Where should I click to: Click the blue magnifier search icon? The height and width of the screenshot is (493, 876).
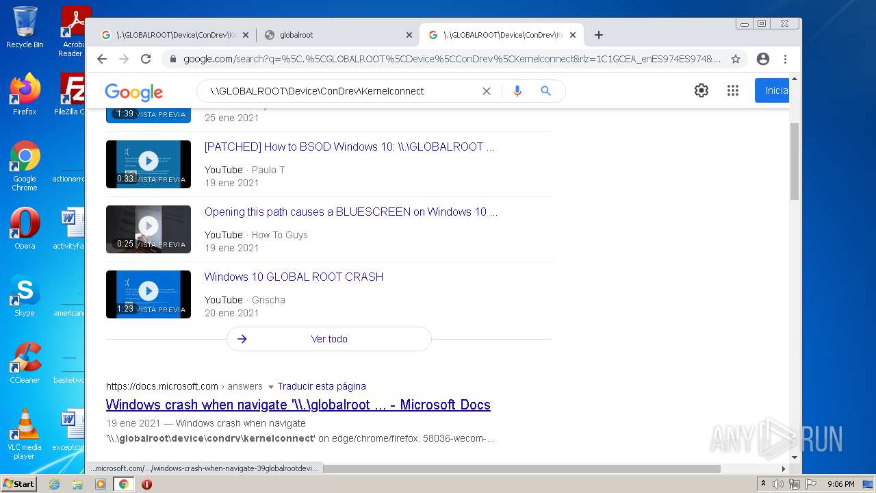[x=545, y=91]
